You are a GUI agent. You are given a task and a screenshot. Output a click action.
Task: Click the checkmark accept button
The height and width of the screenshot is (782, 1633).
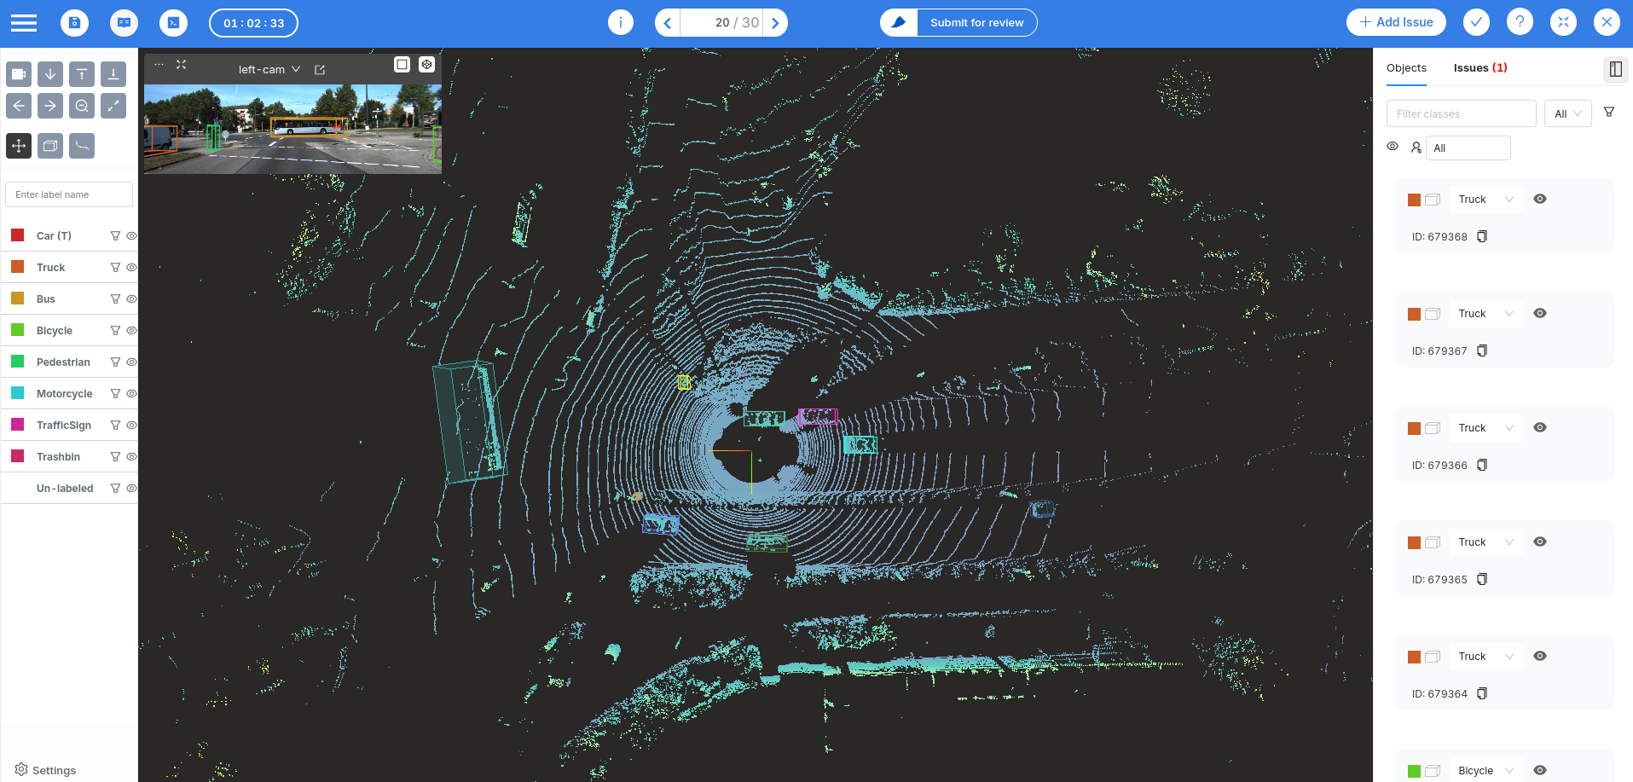tap(1476, 22)
